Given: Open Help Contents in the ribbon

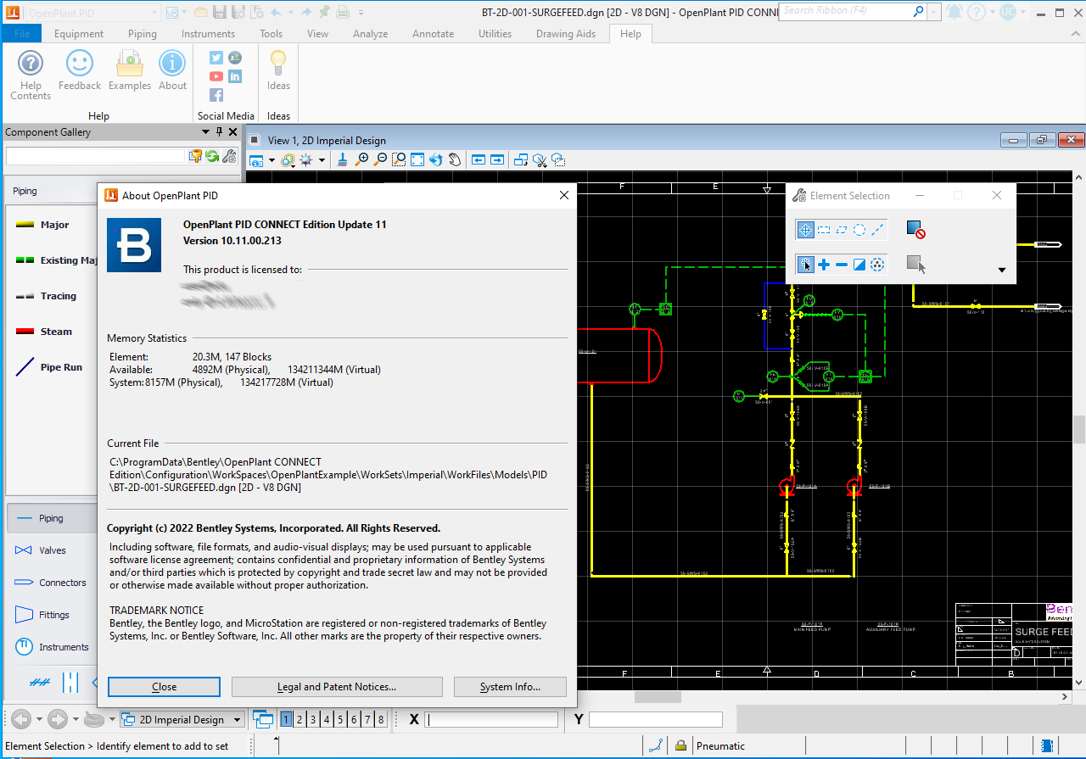Looking at the screenshot, I should [x=31, y=75].
